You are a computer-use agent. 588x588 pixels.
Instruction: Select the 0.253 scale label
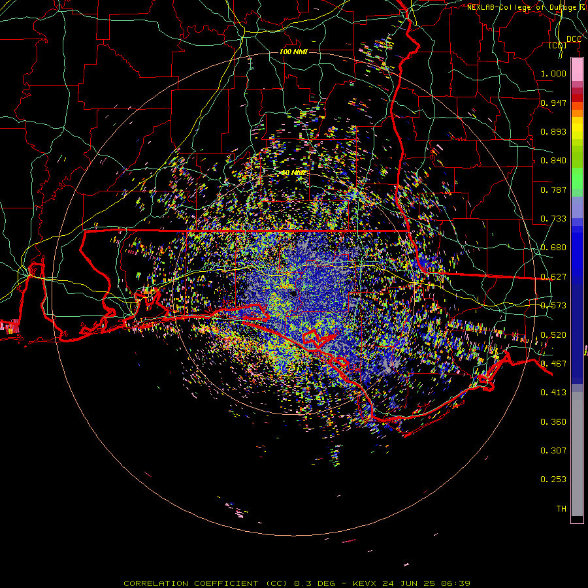pyautogui.click(x=553, y=480)
